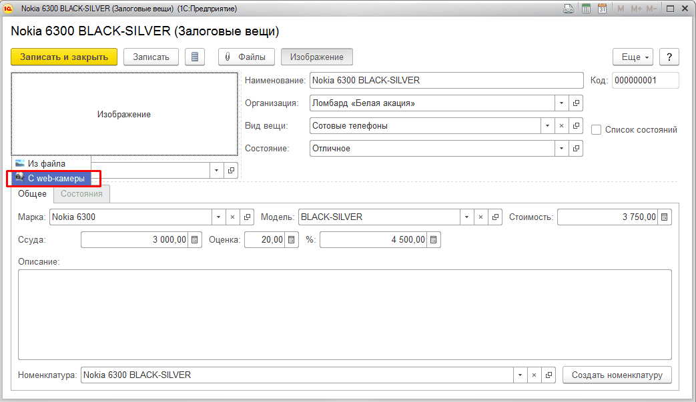Expand the Марка dropdown
This screenshot has width=696, height=402.
coord(218,217)
